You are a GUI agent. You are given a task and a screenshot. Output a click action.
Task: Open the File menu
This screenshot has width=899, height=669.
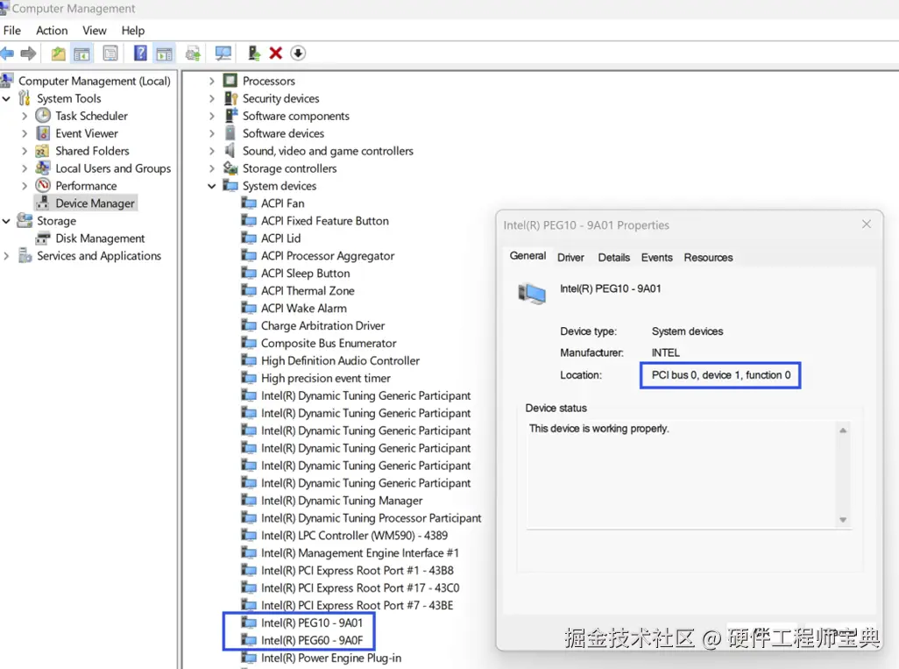coord(12,31)
